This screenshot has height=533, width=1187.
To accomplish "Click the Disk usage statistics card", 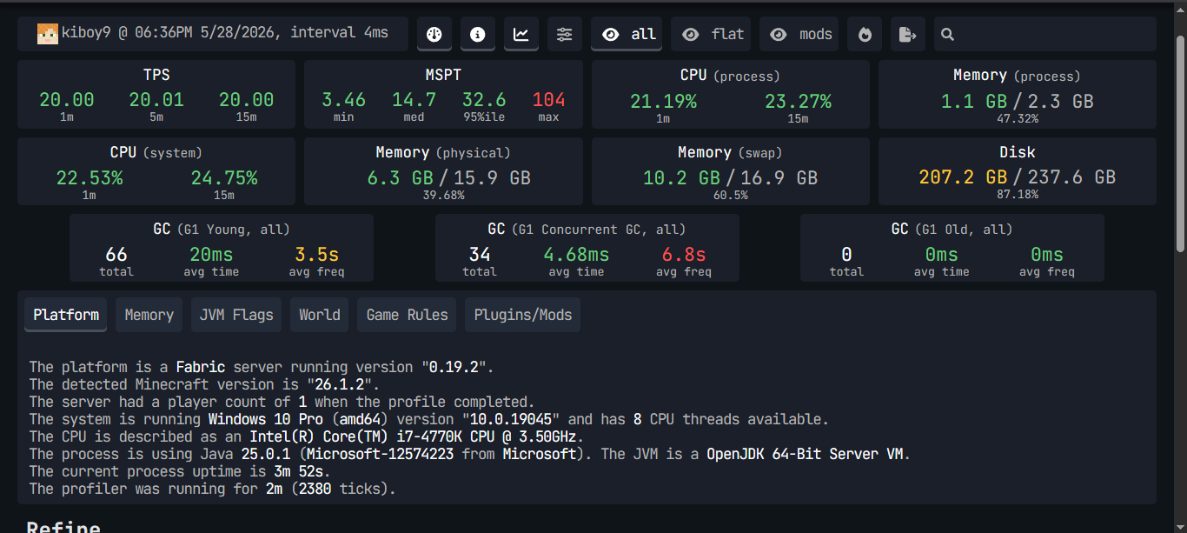I will pyautogui.click(x=1018, y=171).
